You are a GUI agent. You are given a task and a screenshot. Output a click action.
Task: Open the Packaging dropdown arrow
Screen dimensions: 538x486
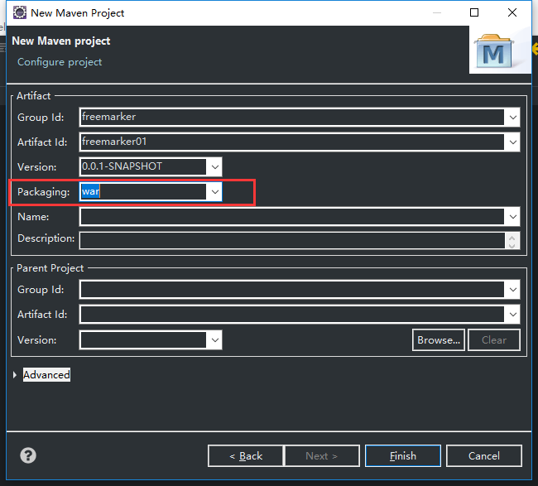[x=215, y=191]
